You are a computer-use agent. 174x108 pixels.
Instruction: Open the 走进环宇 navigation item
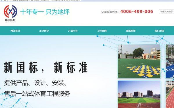tap(44, 31)
